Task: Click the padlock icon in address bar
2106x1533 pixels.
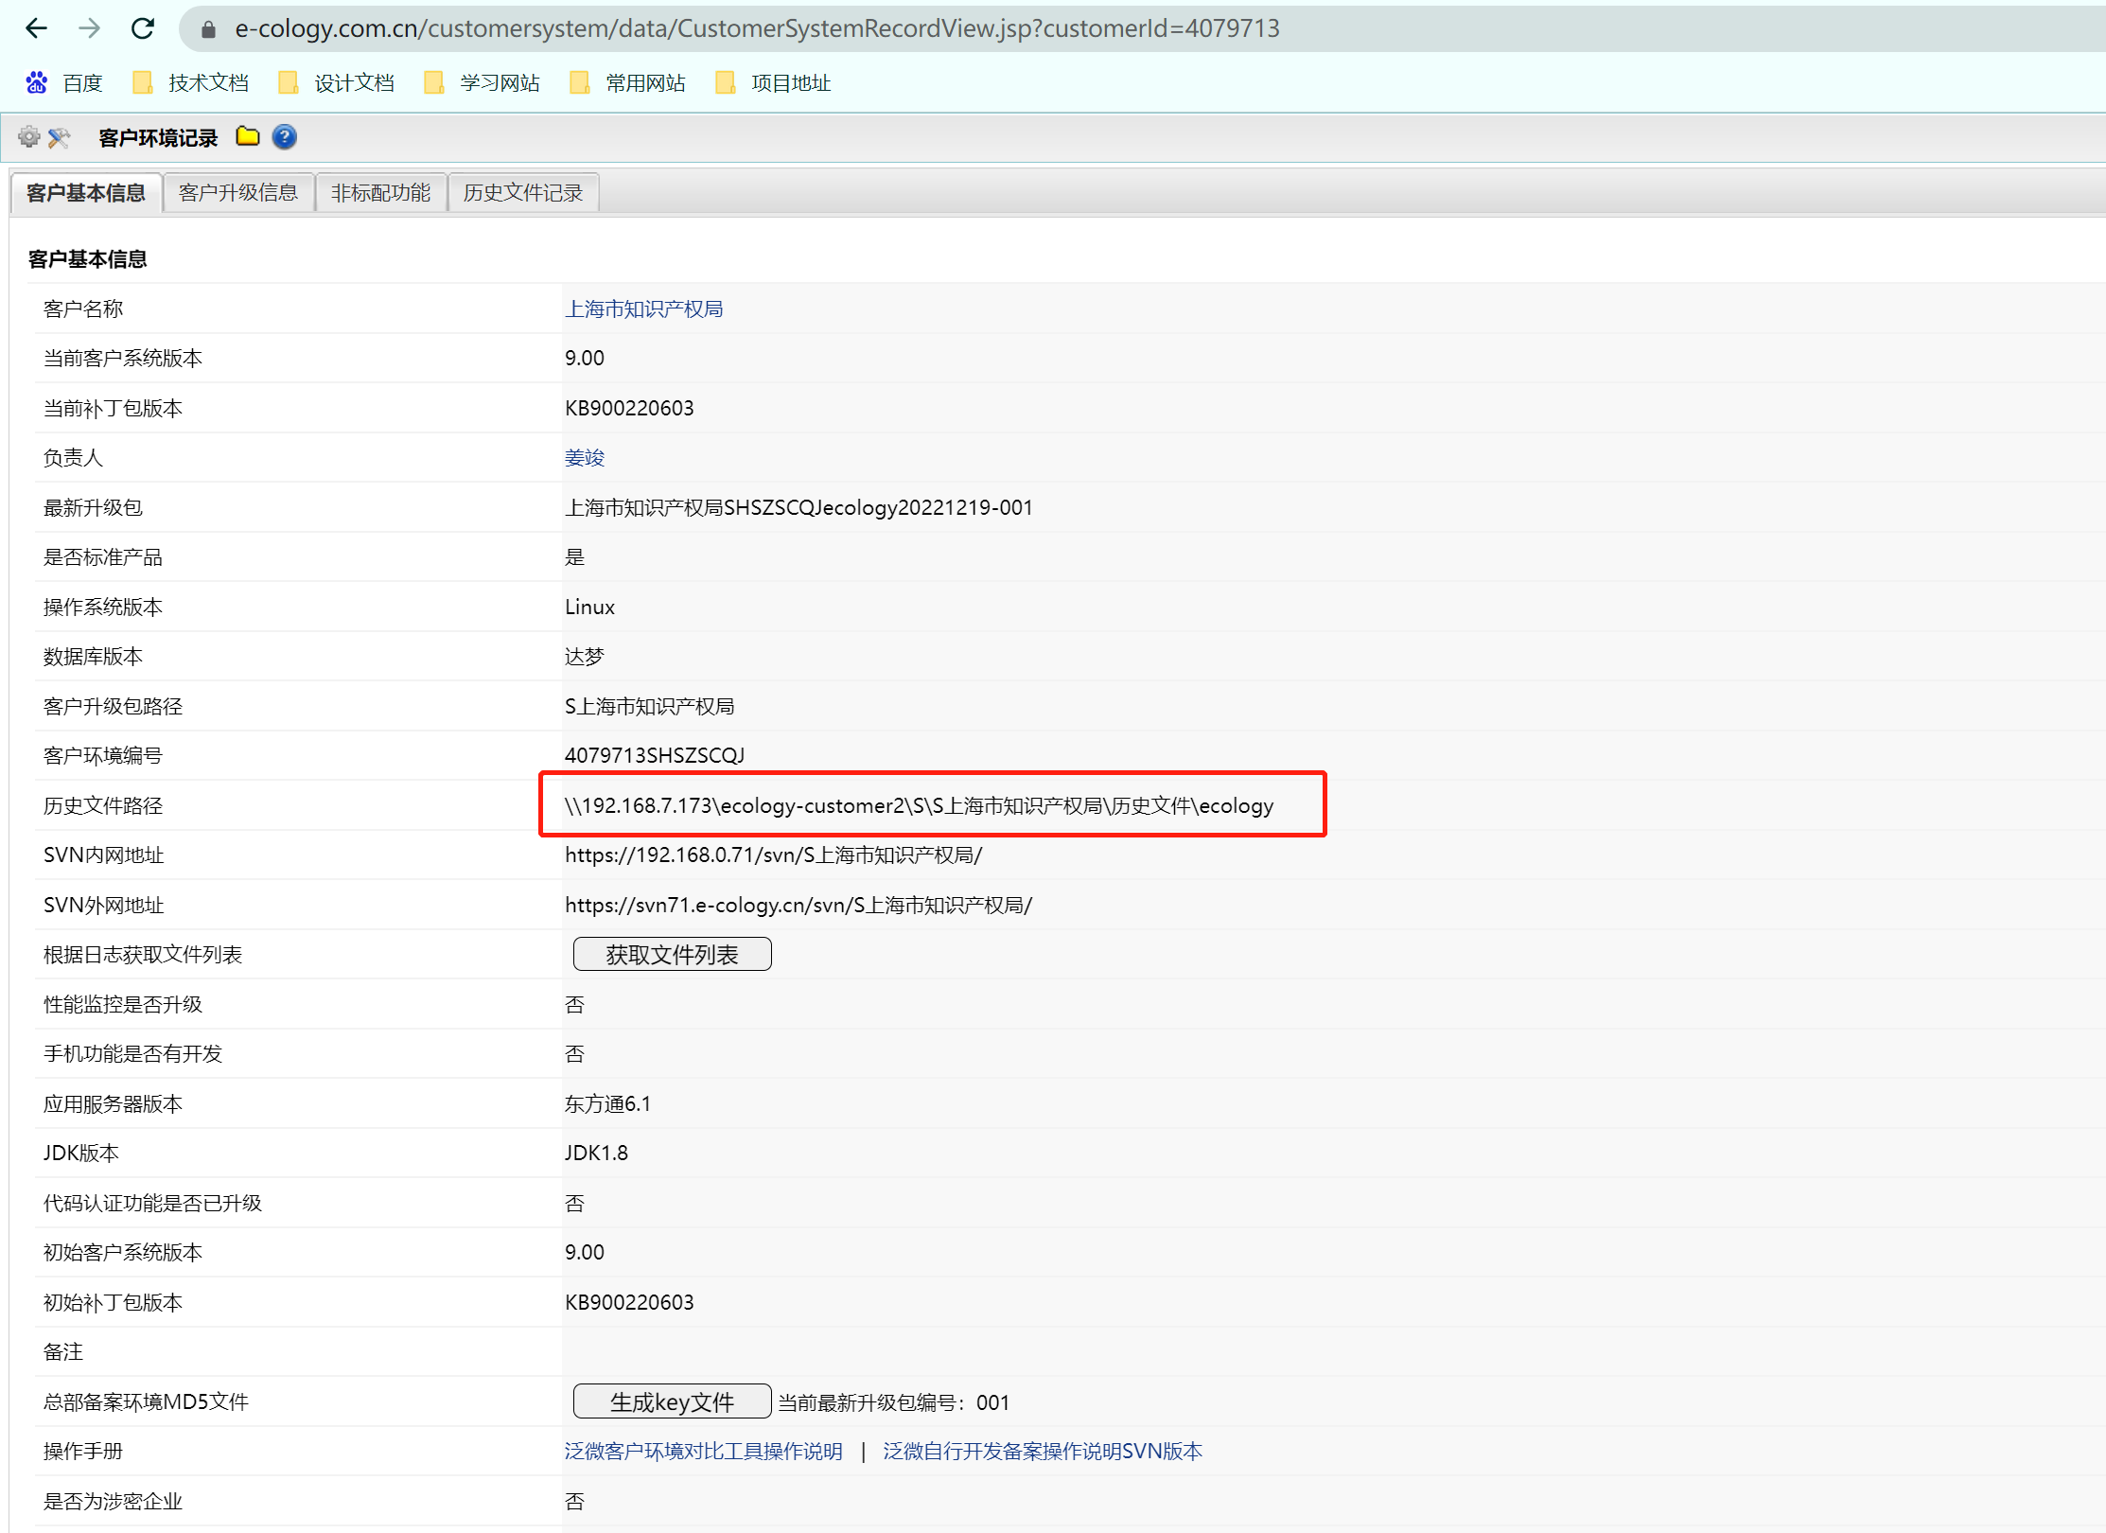Action: tap(209, 29)
